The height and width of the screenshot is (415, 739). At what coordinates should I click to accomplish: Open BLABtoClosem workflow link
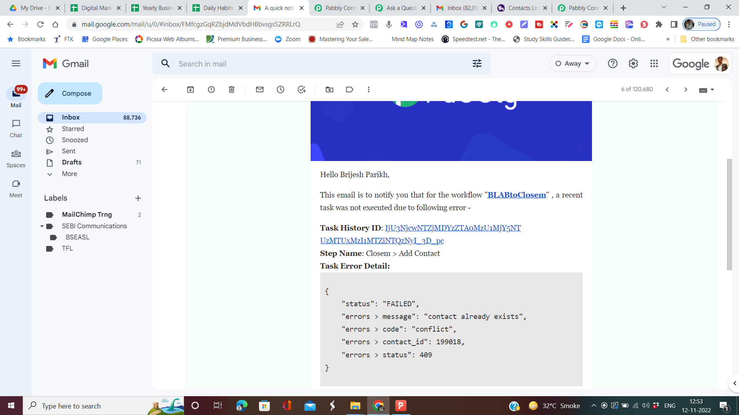[517, 195]
